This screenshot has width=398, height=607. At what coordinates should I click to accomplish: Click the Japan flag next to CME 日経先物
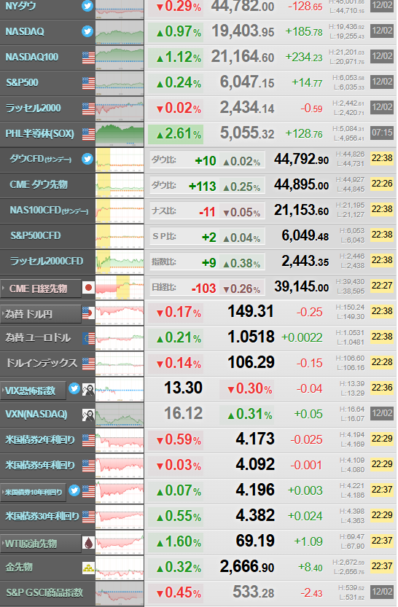coord(88,288)
